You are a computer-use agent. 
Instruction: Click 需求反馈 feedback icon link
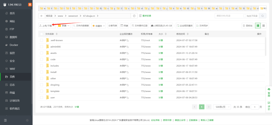[x=145, y=16]
